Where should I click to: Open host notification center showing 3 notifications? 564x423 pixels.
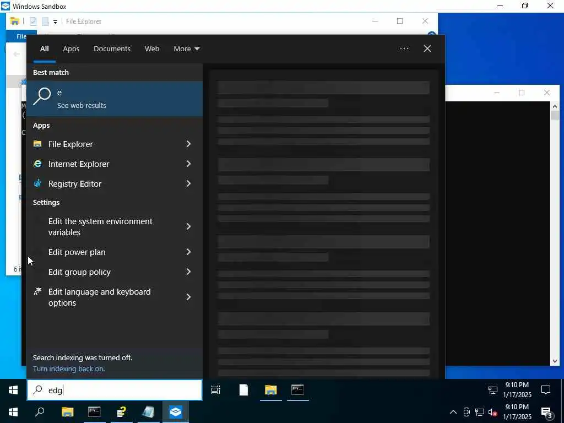pos(546,413)
